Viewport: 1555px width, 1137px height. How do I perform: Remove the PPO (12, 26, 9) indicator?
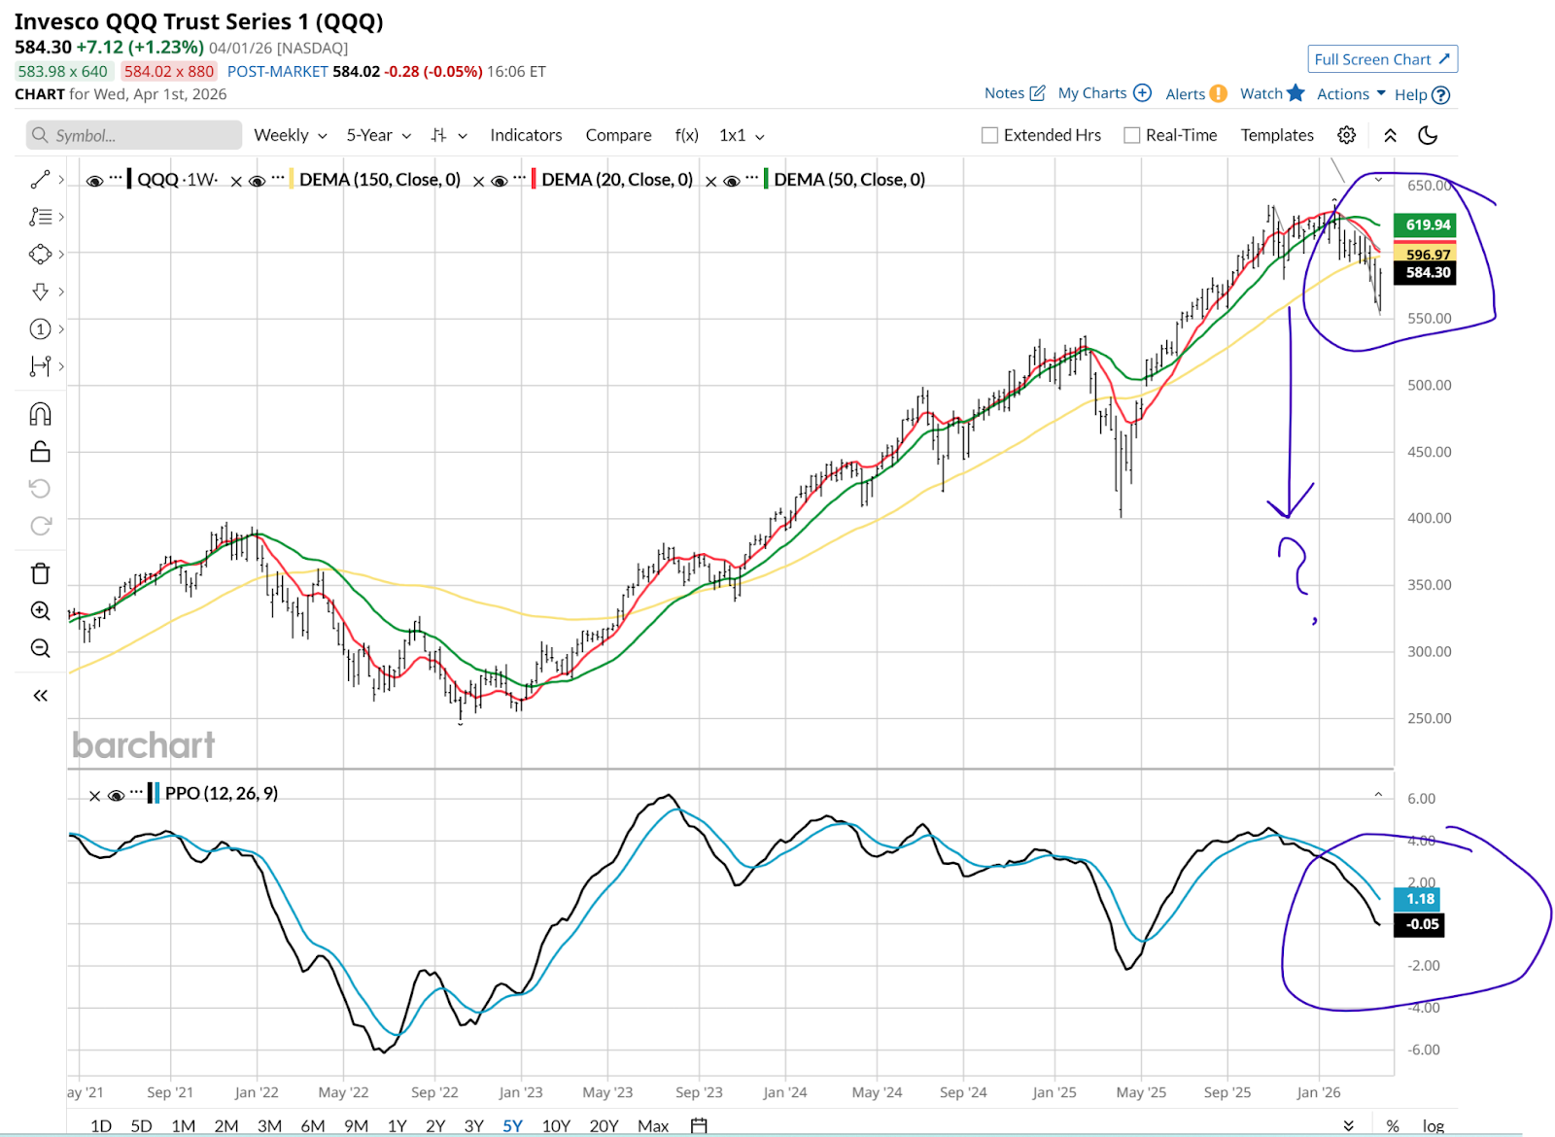point(94,796)
